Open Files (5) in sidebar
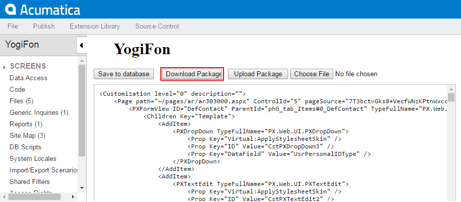 coord(22,101)
